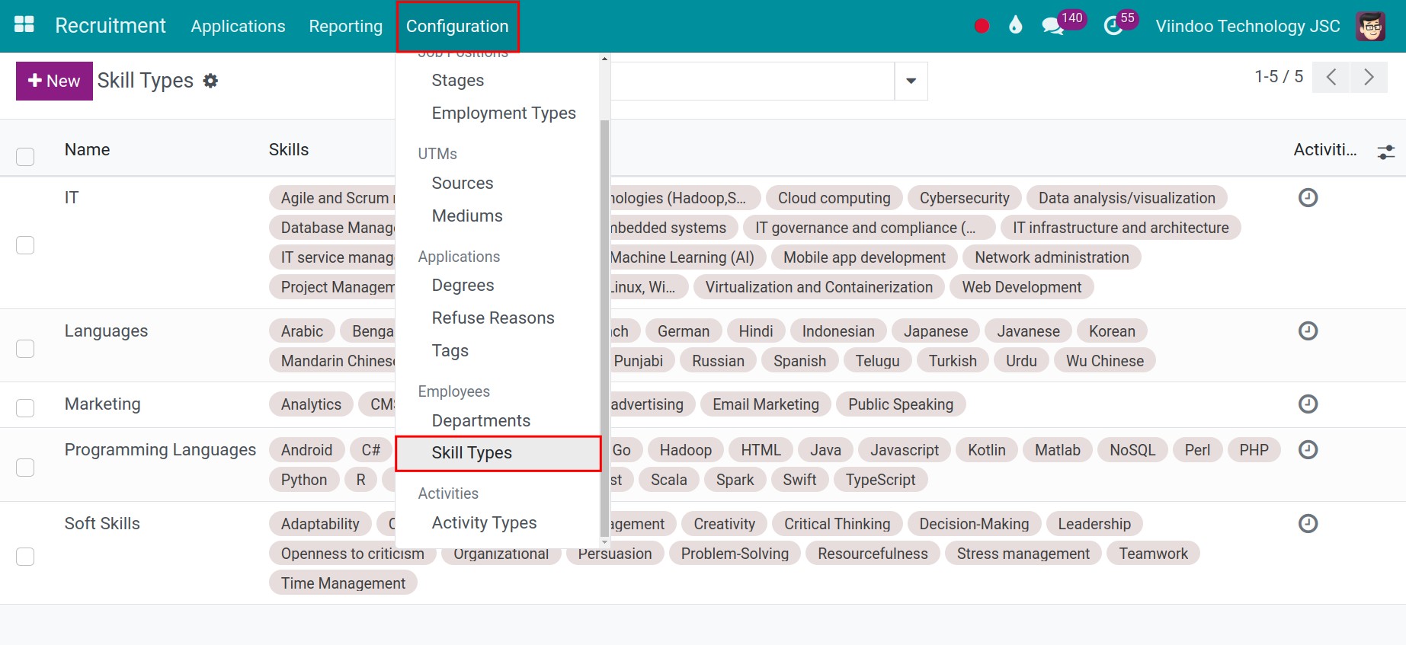Open Viindoo Technology JSC company switcher

point(1247,26)
